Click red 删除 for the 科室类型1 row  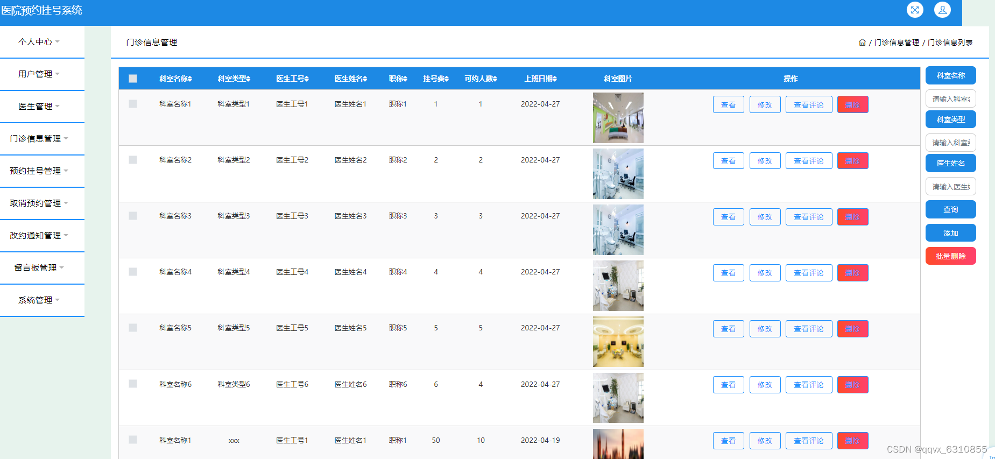(x=852, y=104)
